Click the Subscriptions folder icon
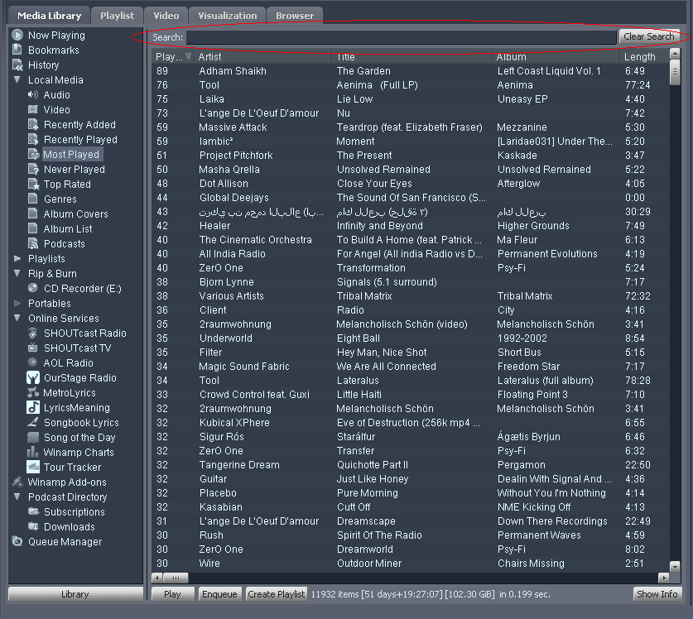This screenshot has width=693, height=619. (33, 511)
